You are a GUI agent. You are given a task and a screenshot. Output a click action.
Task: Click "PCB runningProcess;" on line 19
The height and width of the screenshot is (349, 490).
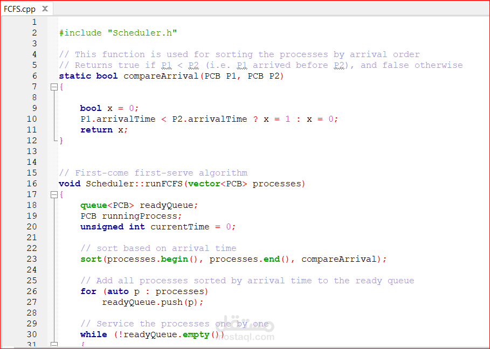(131, 216)
